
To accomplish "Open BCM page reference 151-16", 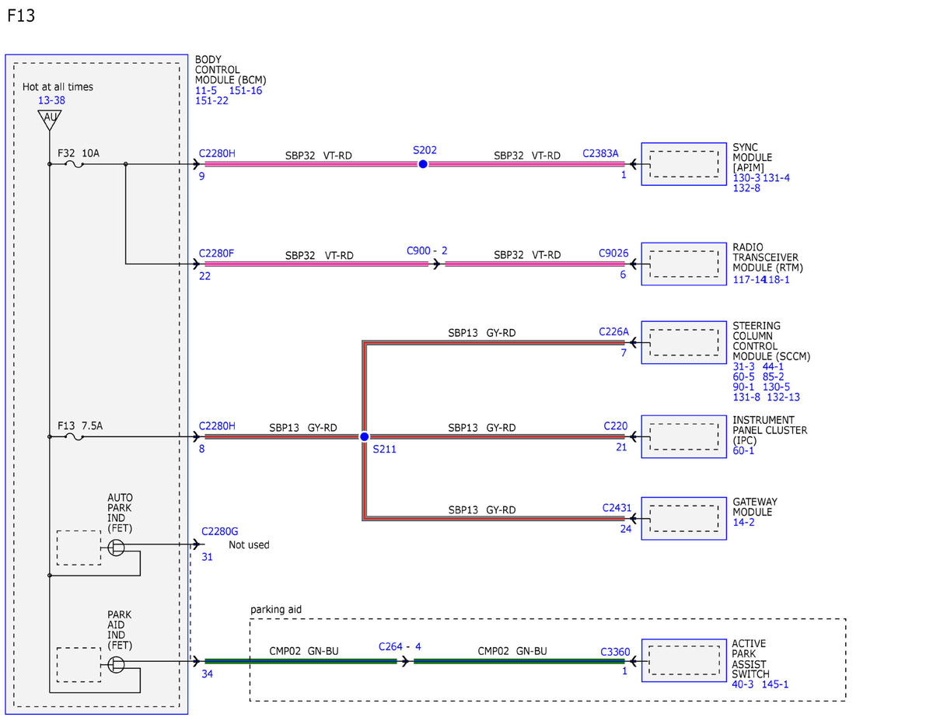I will click(246, 90).
